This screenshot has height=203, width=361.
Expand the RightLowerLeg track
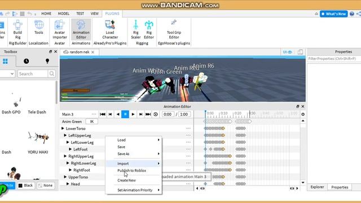pos(68,163)
